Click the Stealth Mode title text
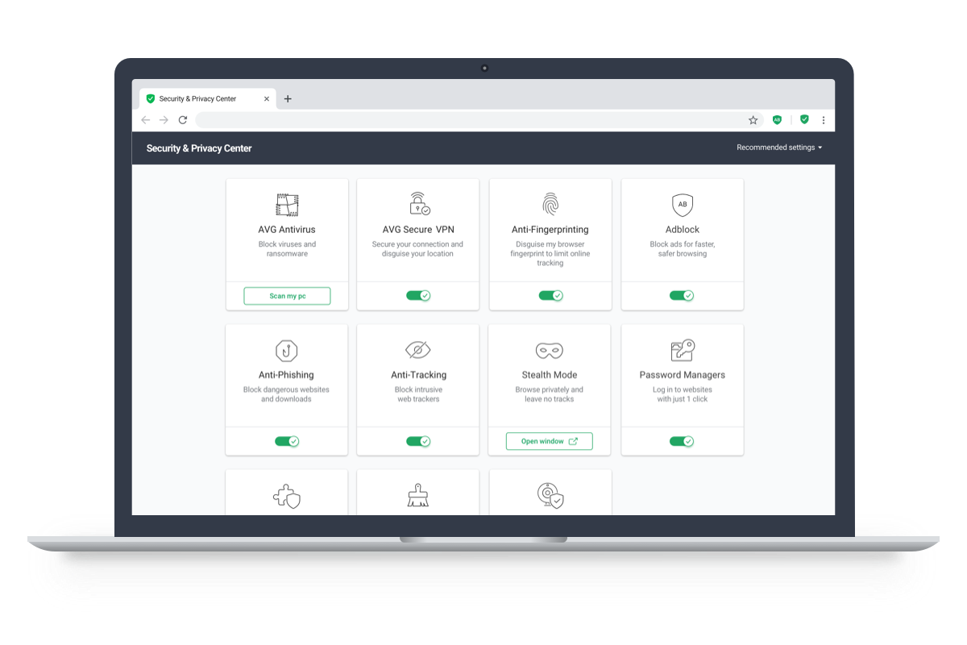The width and height of the screenshot is (967, 645). pos(550,375)
